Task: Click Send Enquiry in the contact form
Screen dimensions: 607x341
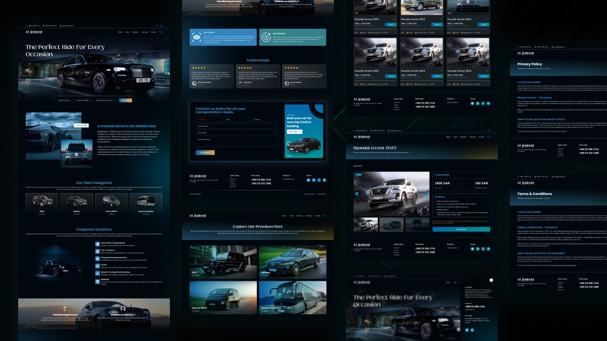Action: (205, 153)
